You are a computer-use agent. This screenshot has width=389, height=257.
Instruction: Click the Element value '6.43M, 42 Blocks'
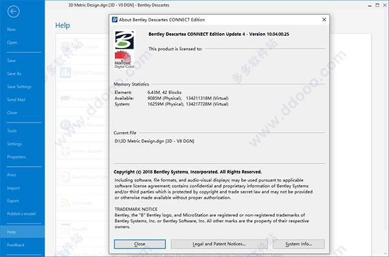tap(164, 92)
